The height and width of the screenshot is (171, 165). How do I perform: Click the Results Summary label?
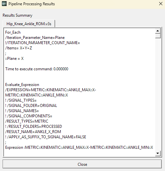click(18, 15)
